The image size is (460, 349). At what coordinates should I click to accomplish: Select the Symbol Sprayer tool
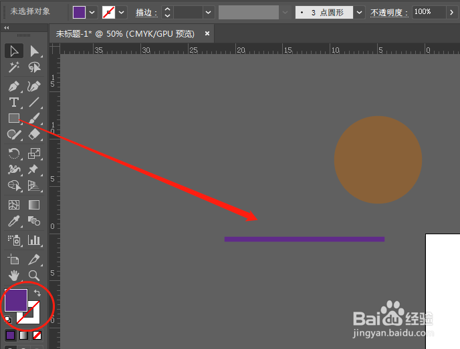tap(14, 240)
